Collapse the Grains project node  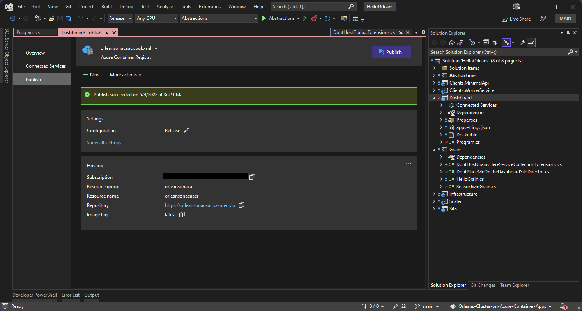point(434,150)
